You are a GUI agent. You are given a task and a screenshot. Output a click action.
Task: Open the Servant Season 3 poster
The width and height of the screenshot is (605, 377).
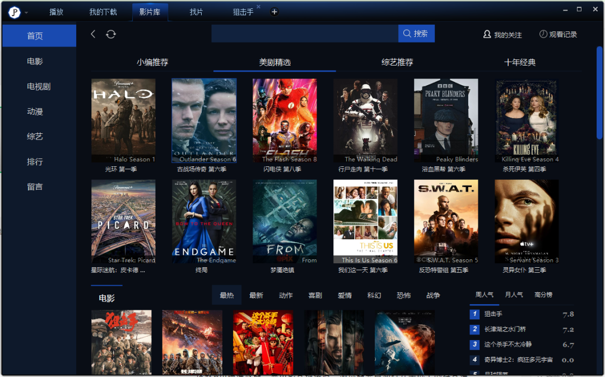coord(527,221)
